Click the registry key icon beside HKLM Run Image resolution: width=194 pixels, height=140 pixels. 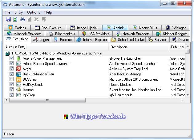click(x=8, y=53)
